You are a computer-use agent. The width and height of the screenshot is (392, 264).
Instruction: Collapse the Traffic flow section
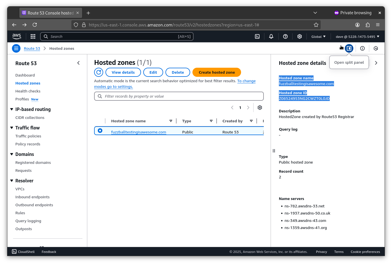(x=12, y=128)
